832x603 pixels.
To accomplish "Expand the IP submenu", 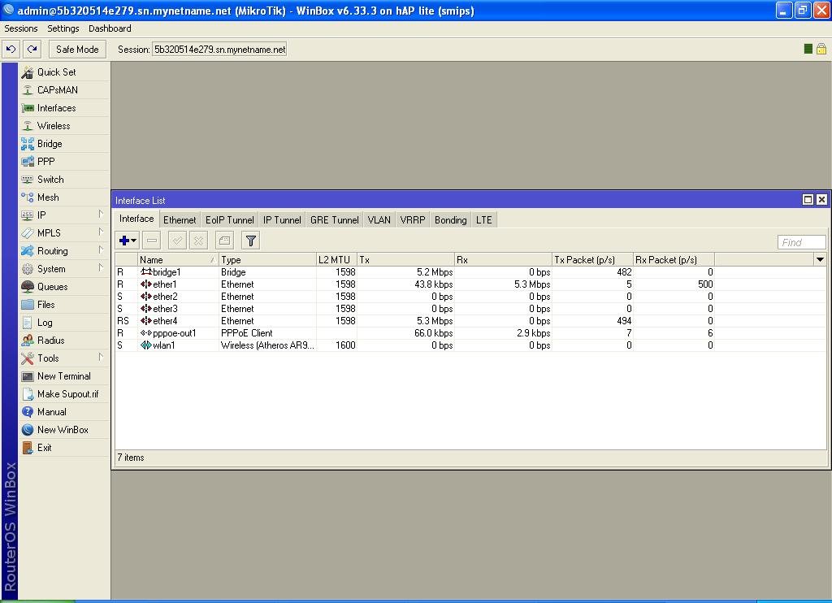I will (41, 215).
